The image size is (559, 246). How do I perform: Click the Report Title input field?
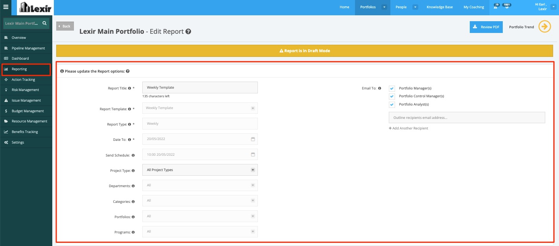[x=200, y=87]
